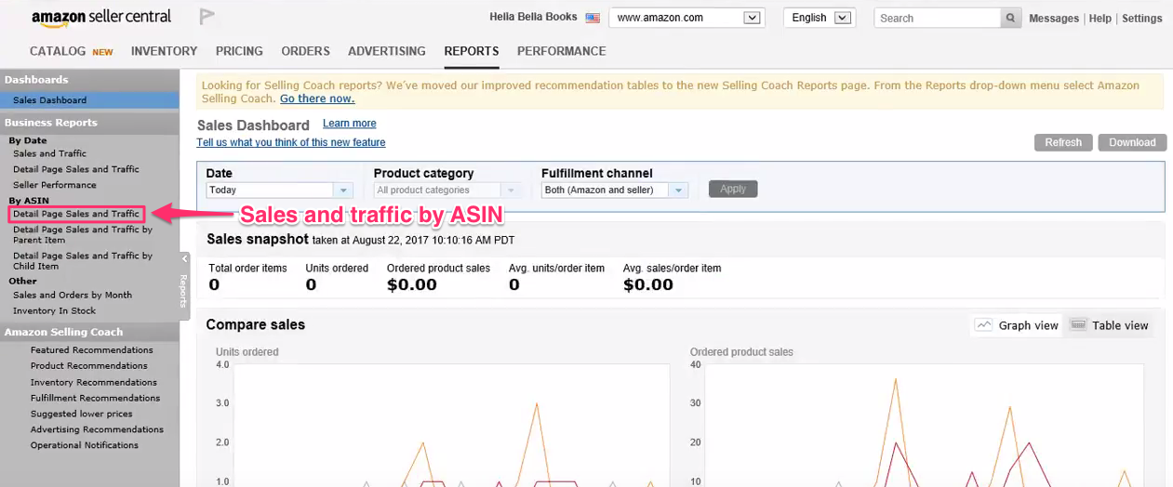This screenshot has width=1173, height=487.
Task: Focus the Search input field
Action: coord(938,18)
